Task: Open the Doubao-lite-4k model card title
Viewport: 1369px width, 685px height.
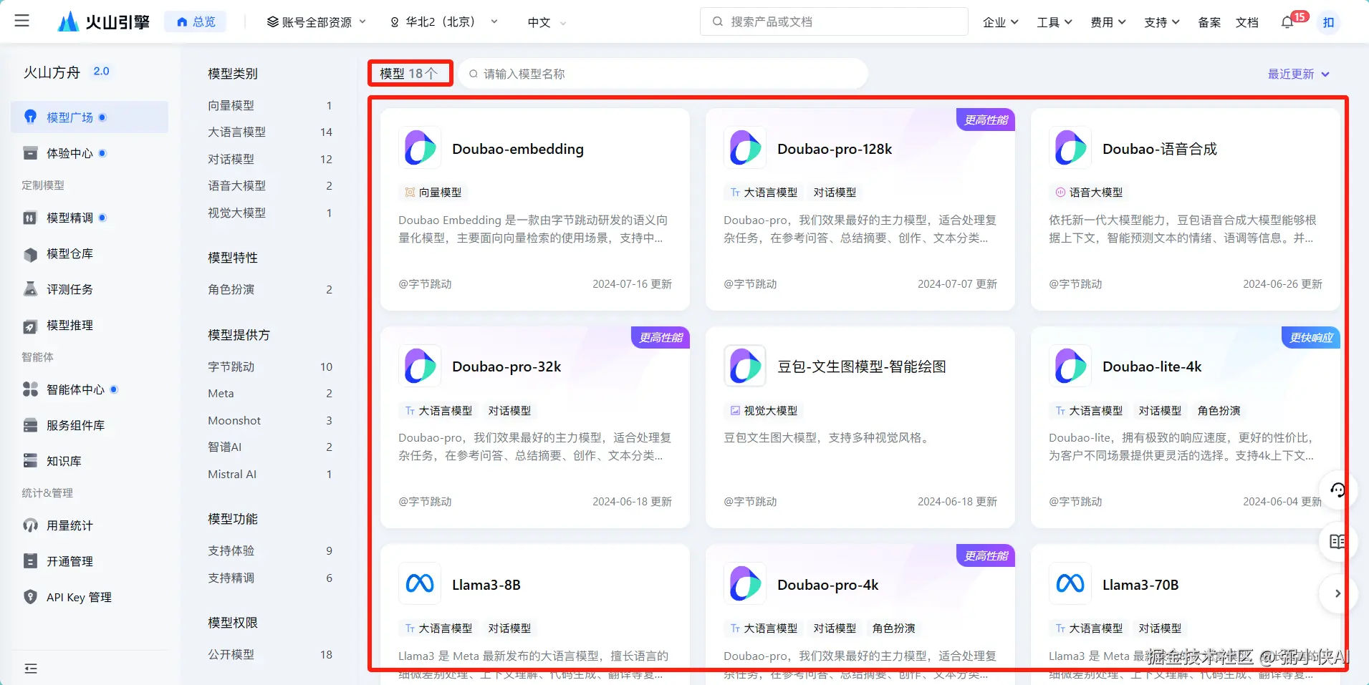Action: pos(1152,366)
